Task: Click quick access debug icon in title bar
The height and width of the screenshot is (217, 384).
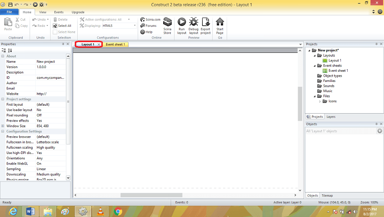Action: click(41, 5)
